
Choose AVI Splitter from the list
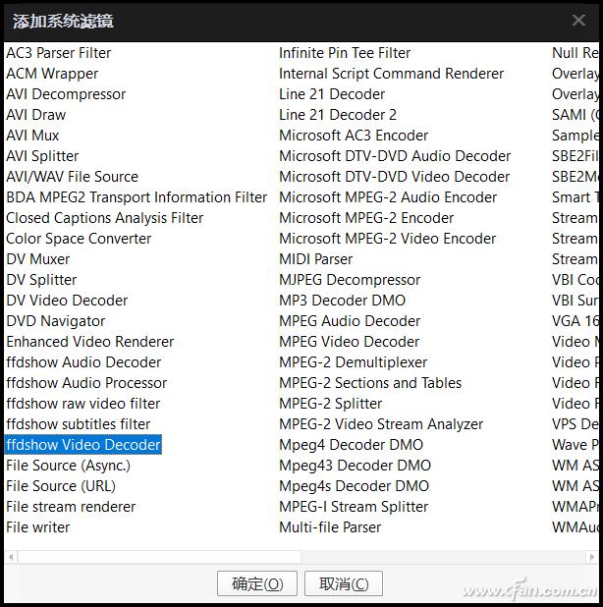(42, 156)
